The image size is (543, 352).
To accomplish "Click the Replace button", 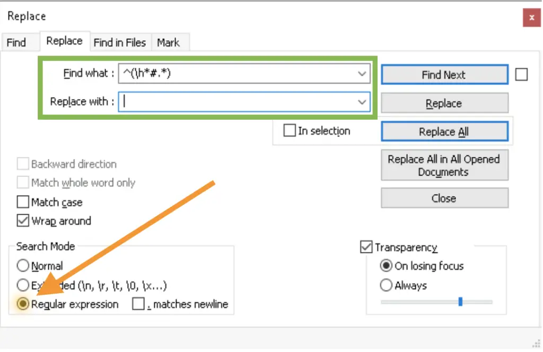I will pos(444,103).
